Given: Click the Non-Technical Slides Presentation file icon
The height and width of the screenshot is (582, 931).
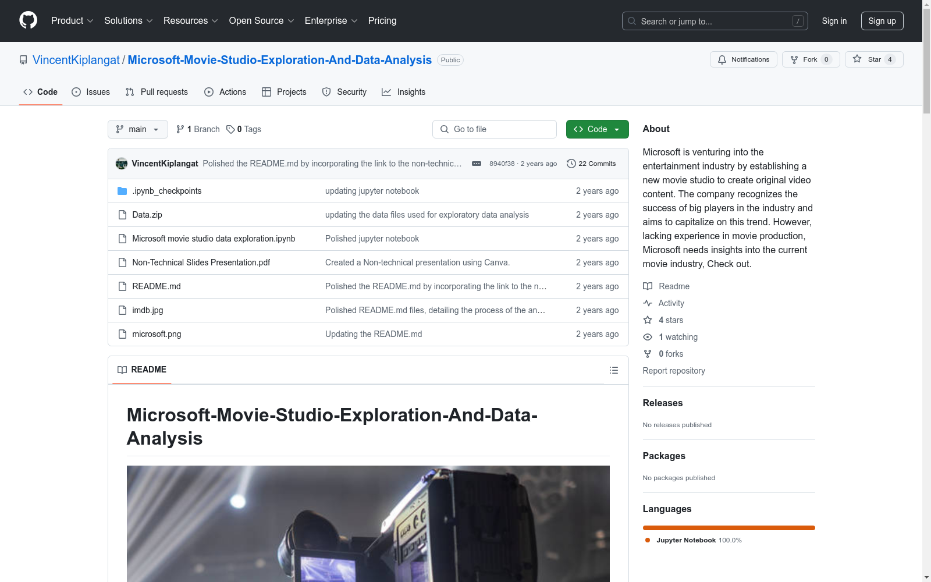Looking at the screenshot, I should pyautogui.click(x=122, y=262).
